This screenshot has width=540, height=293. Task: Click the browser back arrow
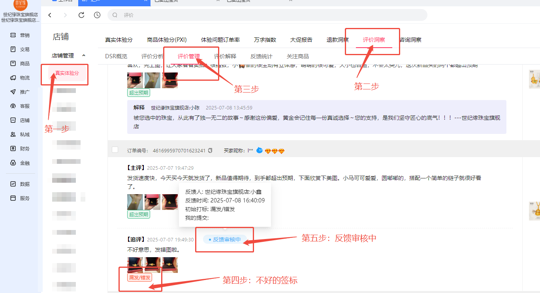click(50, 15)
